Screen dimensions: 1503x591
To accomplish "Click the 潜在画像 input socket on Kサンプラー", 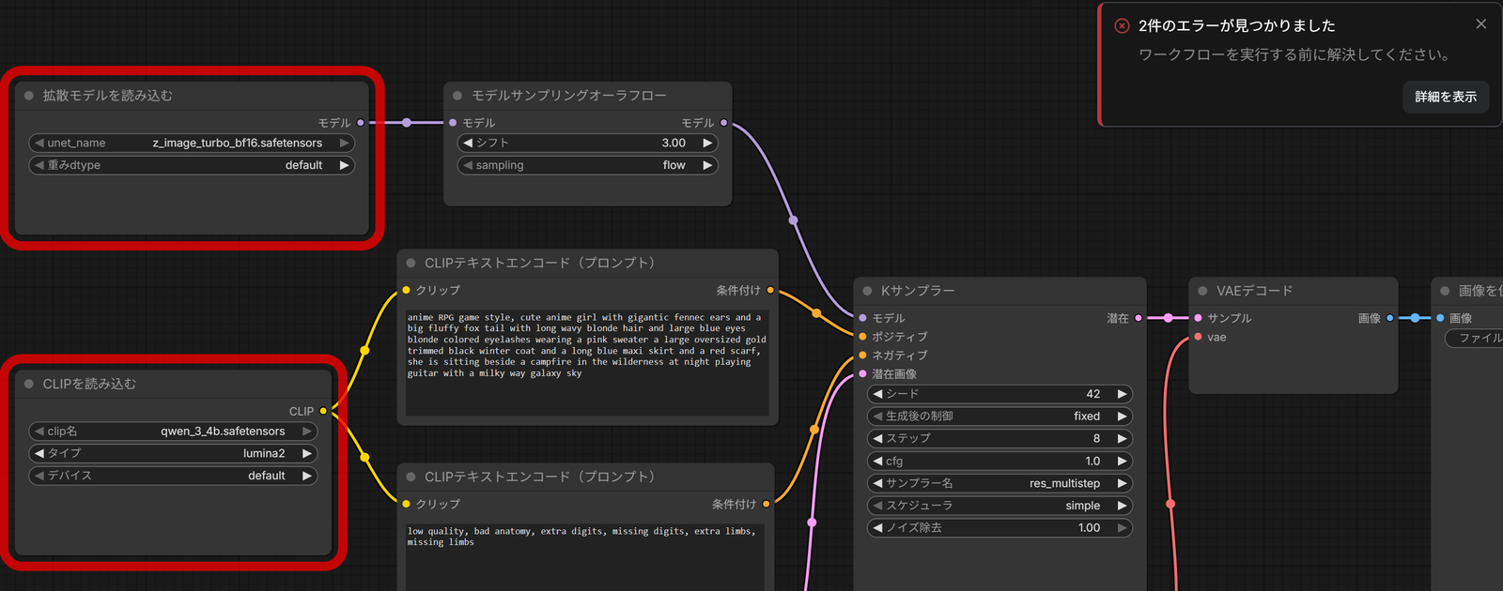I will 862,373.
